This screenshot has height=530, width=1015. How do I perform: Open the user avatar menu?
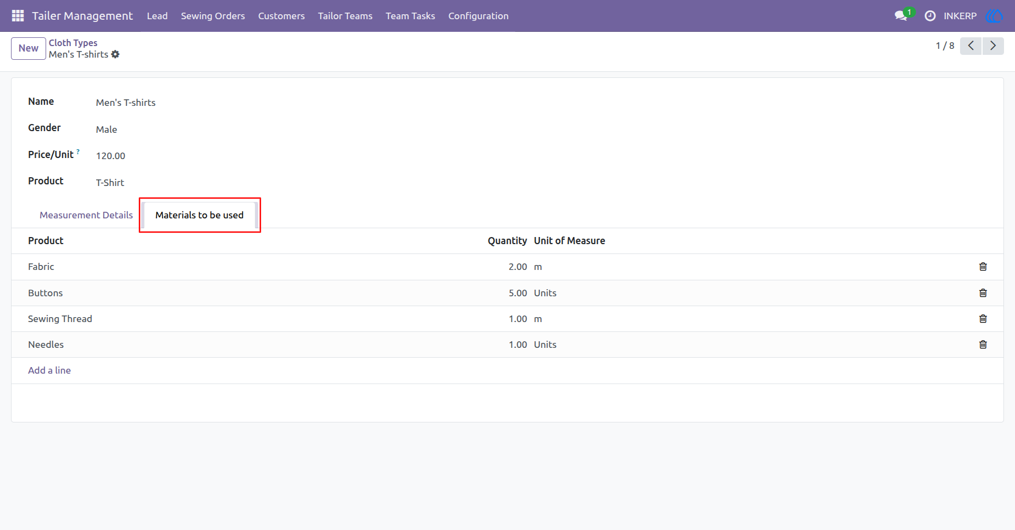[x=994, y=16]
